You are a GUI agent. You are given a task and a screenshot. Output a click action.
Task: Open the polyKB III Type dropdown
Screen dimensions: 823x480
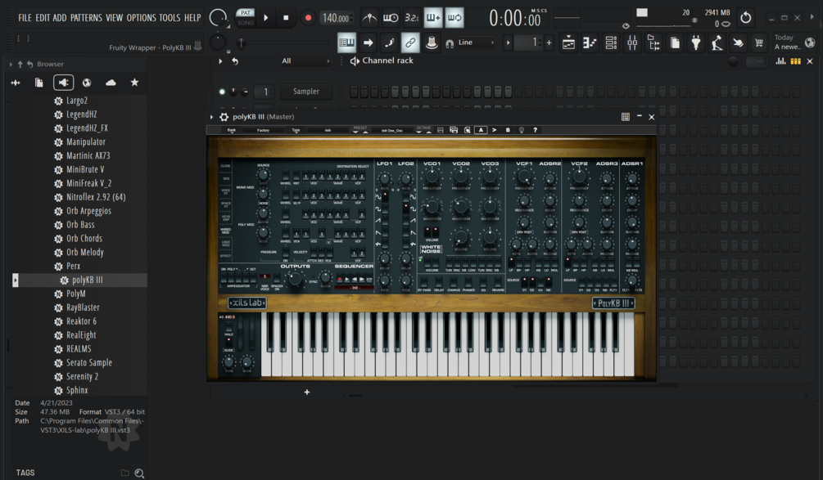tap(296, 130)
